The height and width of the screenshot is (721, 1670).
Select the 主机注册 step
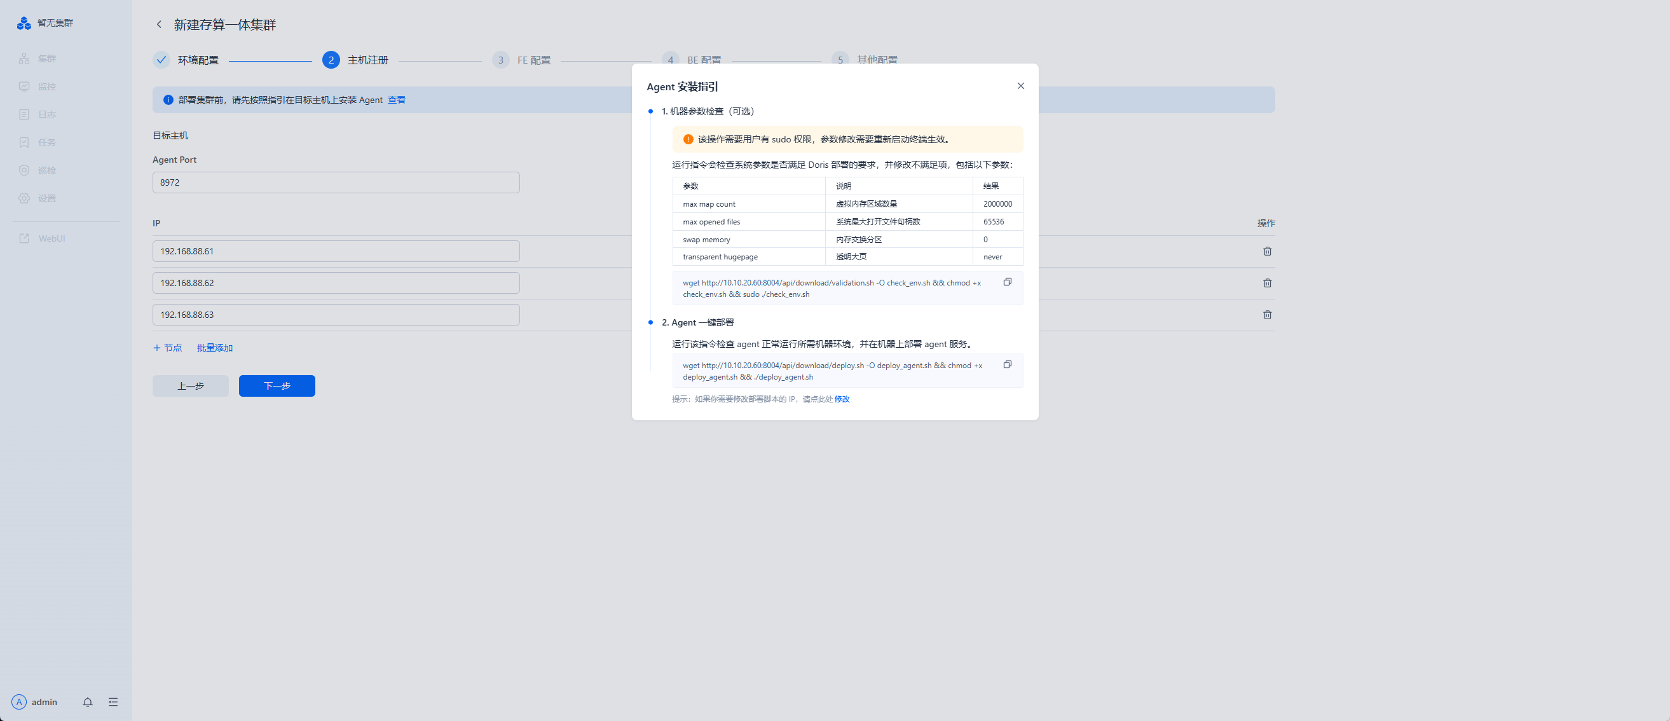point(355,60)
